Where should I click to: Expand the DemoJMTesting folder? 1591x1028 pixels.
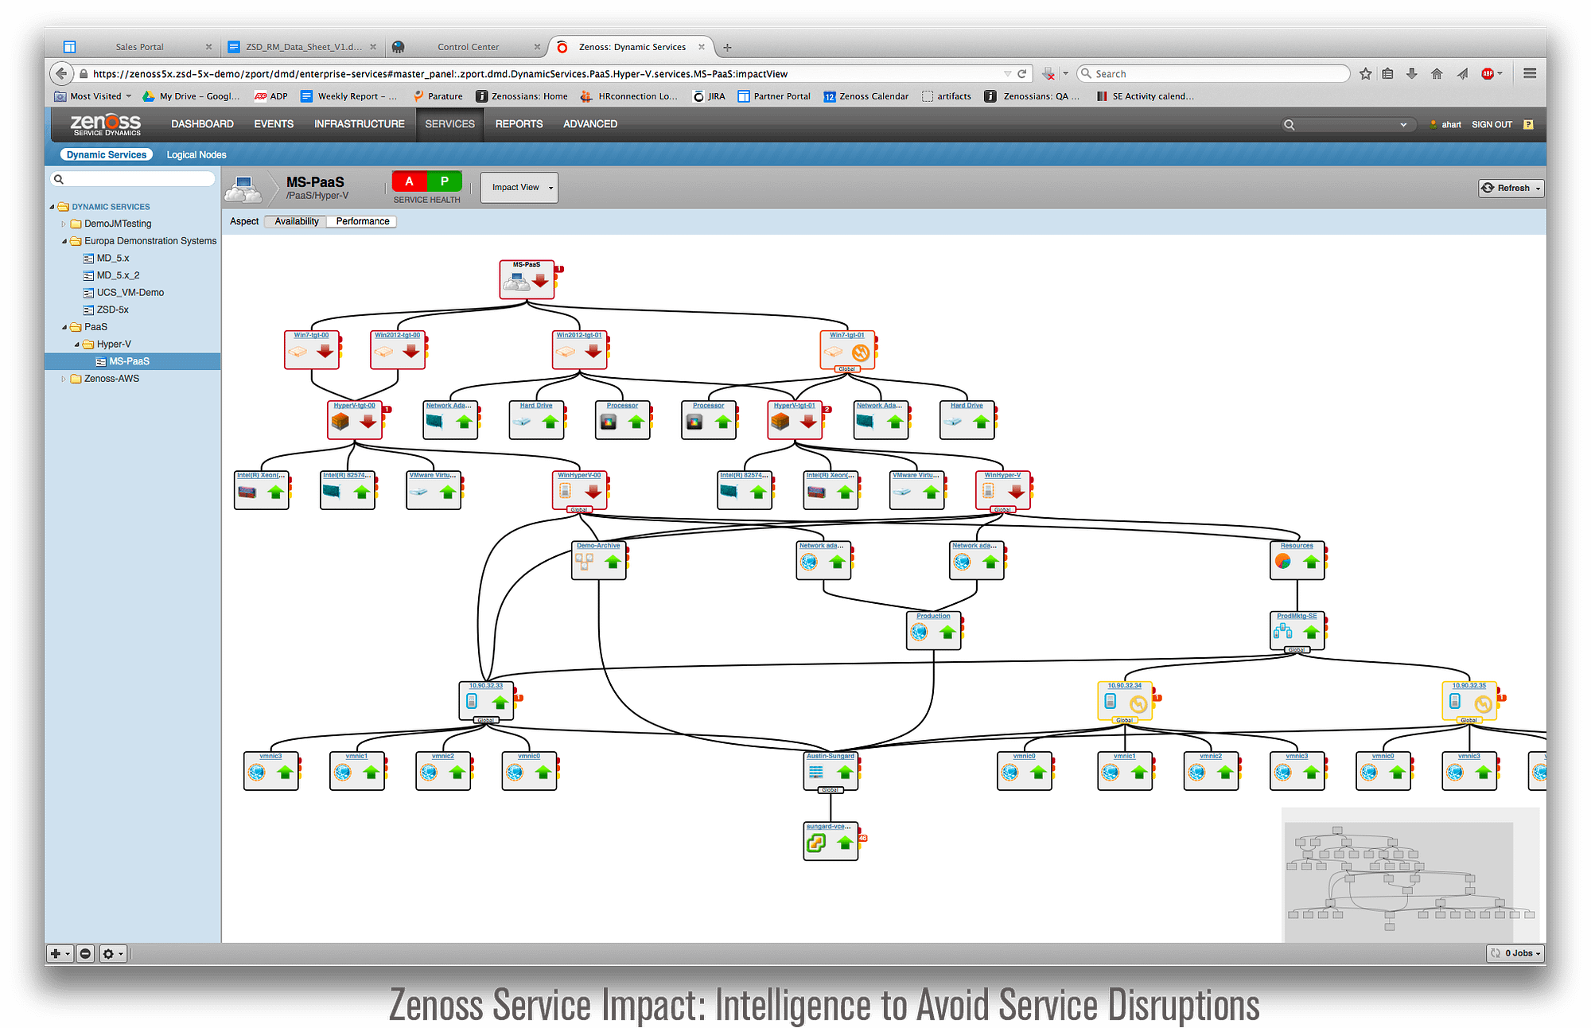64,224
